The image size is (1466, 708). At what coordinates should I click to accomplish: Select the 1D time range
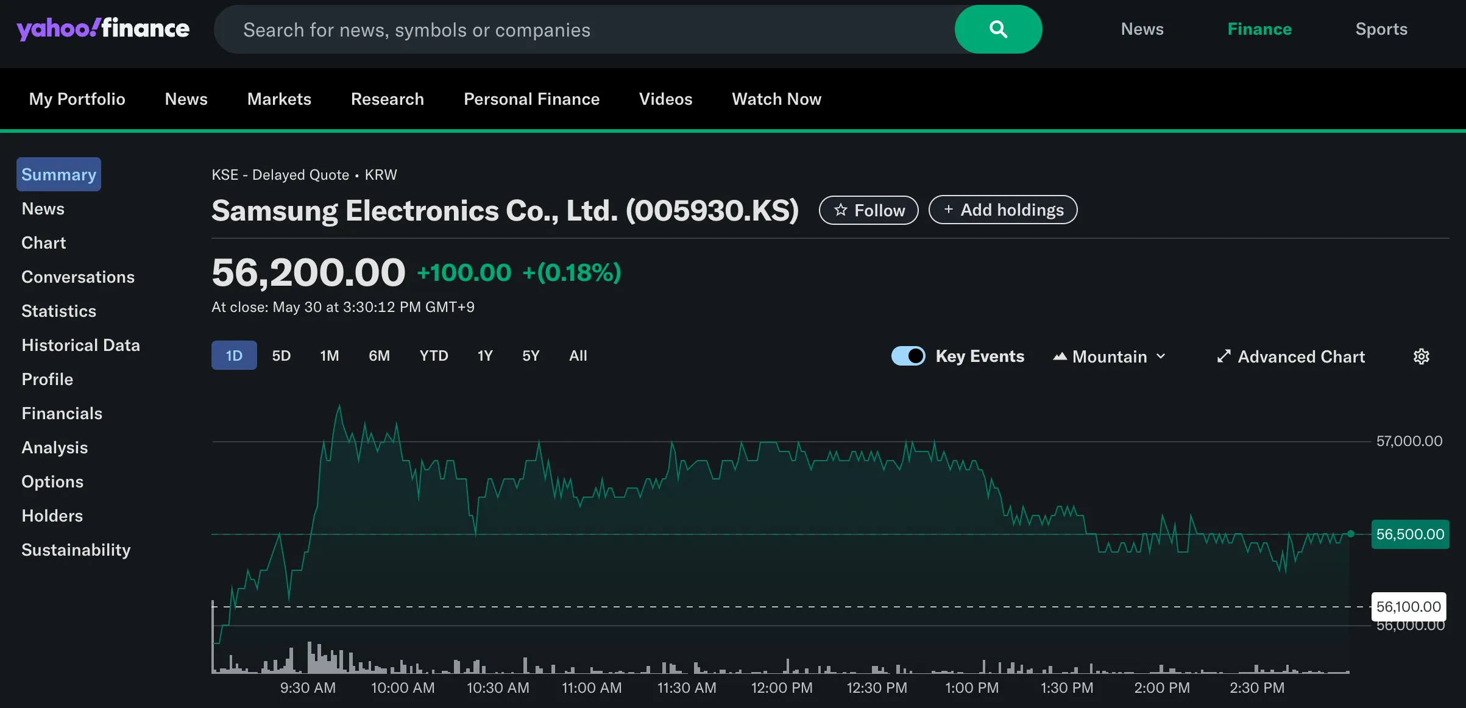234,355
